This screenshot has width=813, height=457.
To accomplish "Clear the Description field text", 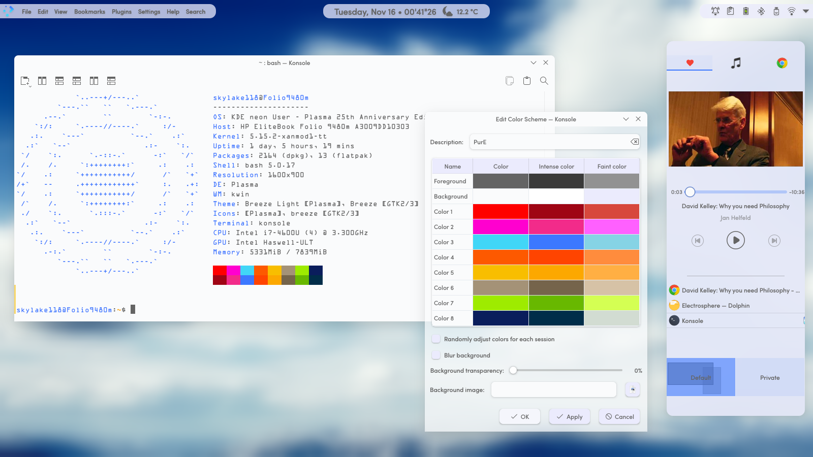I will [x=635, y=142].
